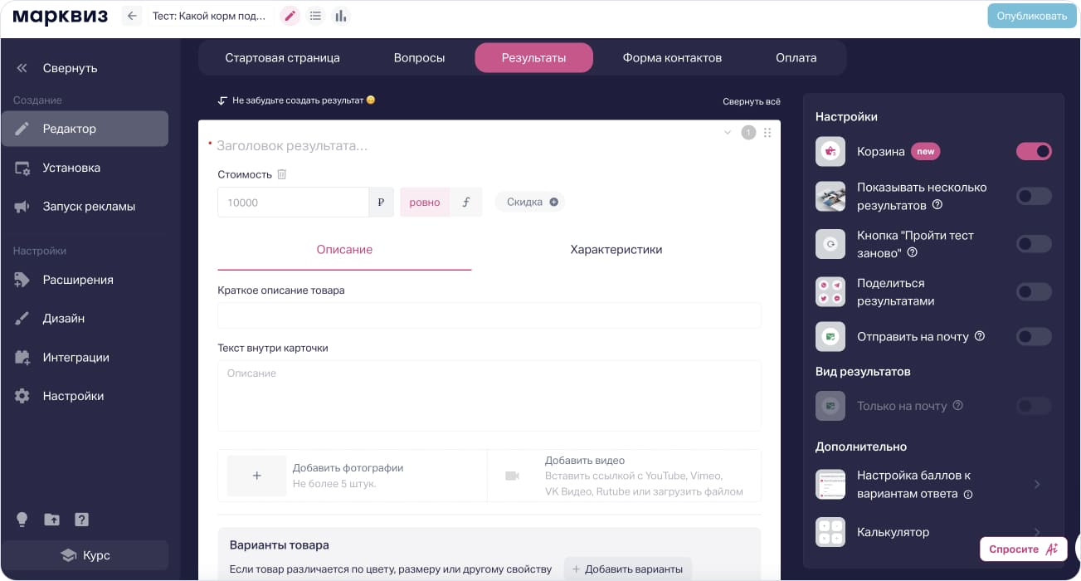The height and width of the screenshot is (581, 1081).
Task: Click the pencil edit icon in top bar
Action: tap(290, 16)
